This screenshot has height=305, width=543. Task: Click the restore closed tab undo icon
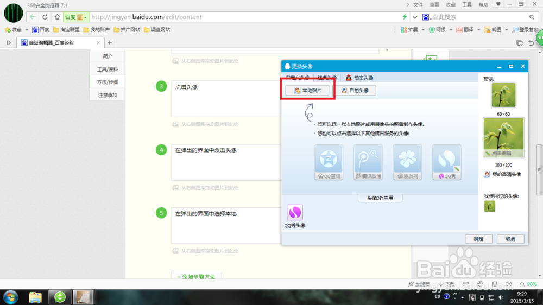point(531,43)
